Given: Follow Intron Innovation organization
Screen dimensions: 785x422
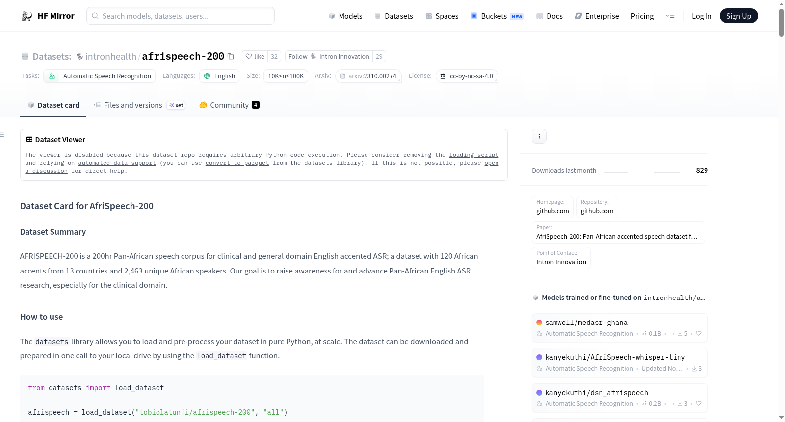Looking at the screenshot, I should [329, 56].
